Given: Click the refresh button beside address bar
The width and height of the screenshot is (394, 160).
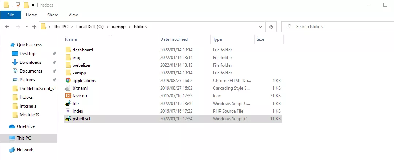Looking at the screenshot, I should coord(271,27).
